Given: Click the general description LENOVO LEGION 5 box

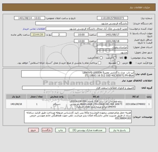Looking at the screenshot, I should pos(78,74).
